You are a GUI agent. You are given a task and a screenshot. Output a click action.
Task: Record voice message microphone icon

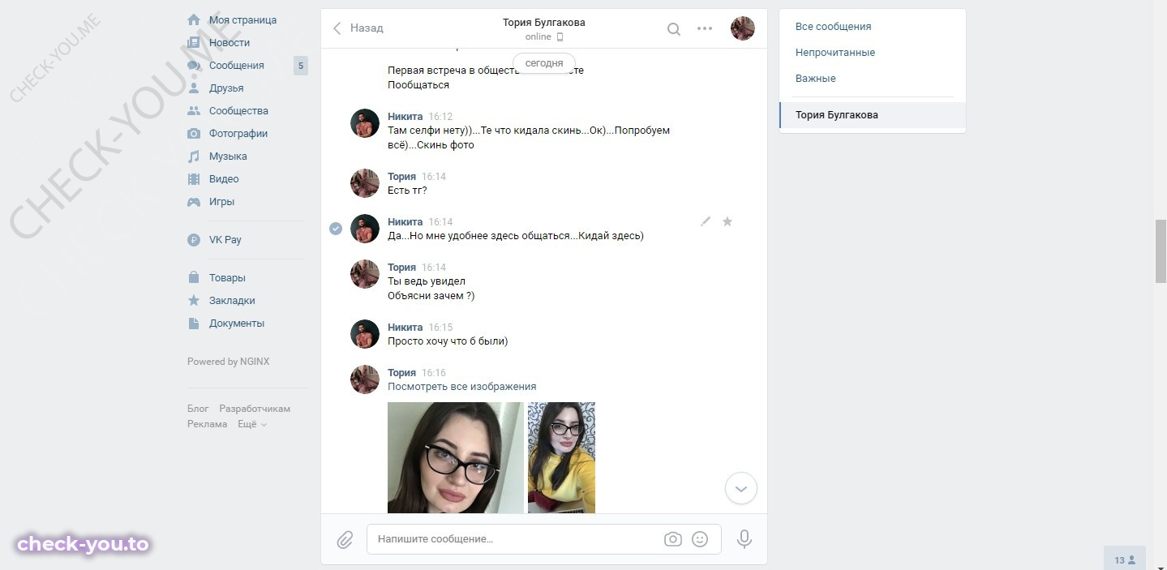tap(744, 539)
